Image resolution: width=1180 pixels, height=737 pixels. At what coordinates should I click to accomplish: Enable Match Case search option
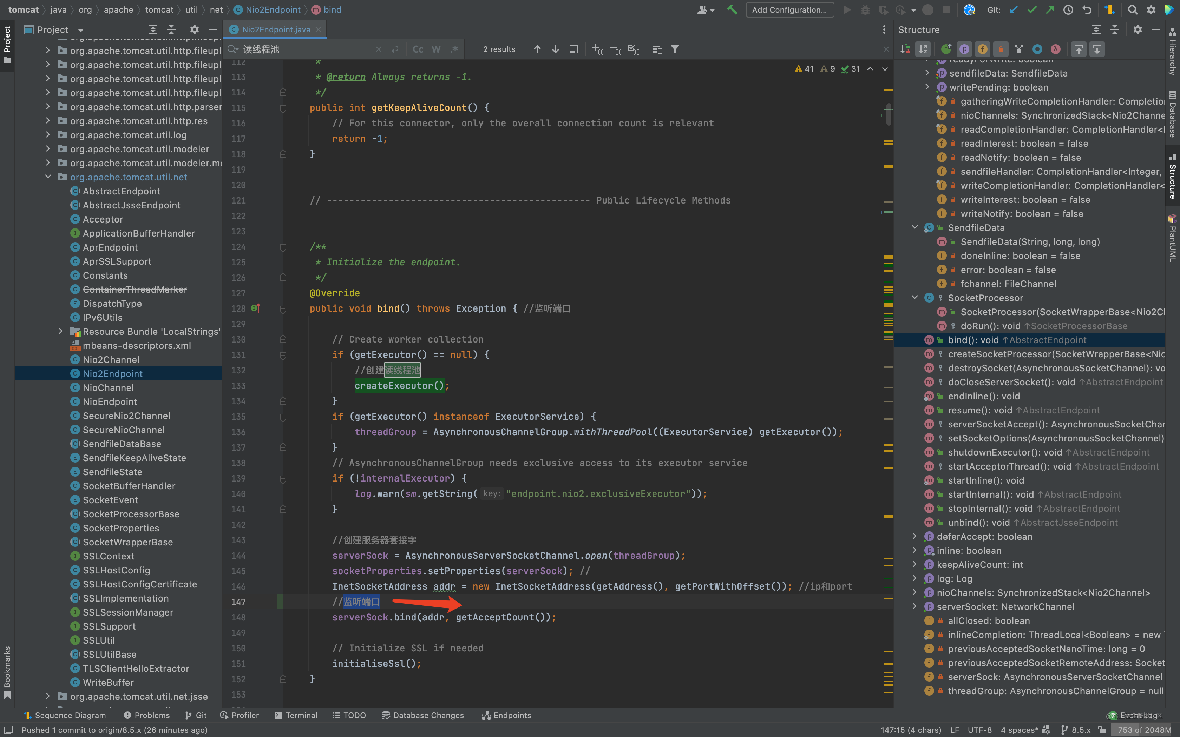coord(418,49)
